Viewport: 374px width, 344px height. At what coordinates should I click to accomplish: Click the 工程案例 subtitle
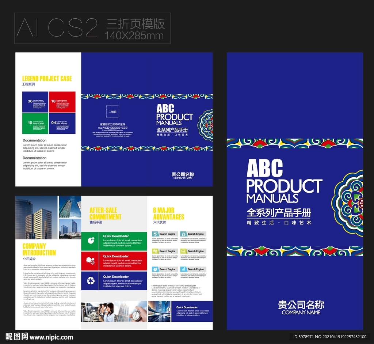tap(28, 84)
